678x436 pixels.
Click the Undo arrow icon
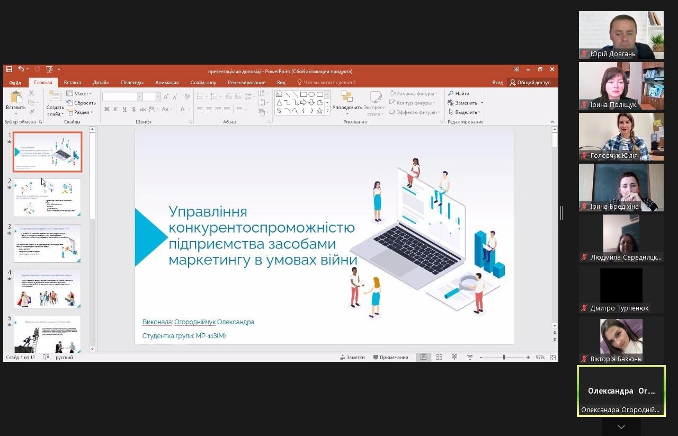(21, 69)
